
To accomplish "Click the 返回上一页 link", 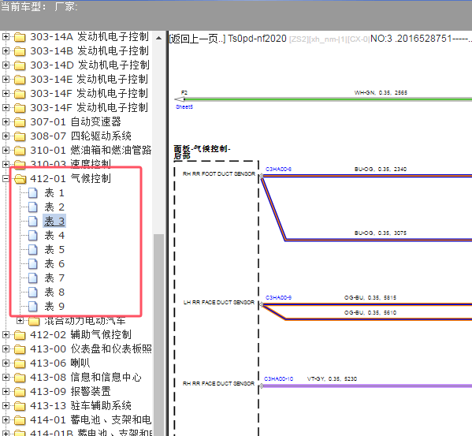I will (197, 39).
